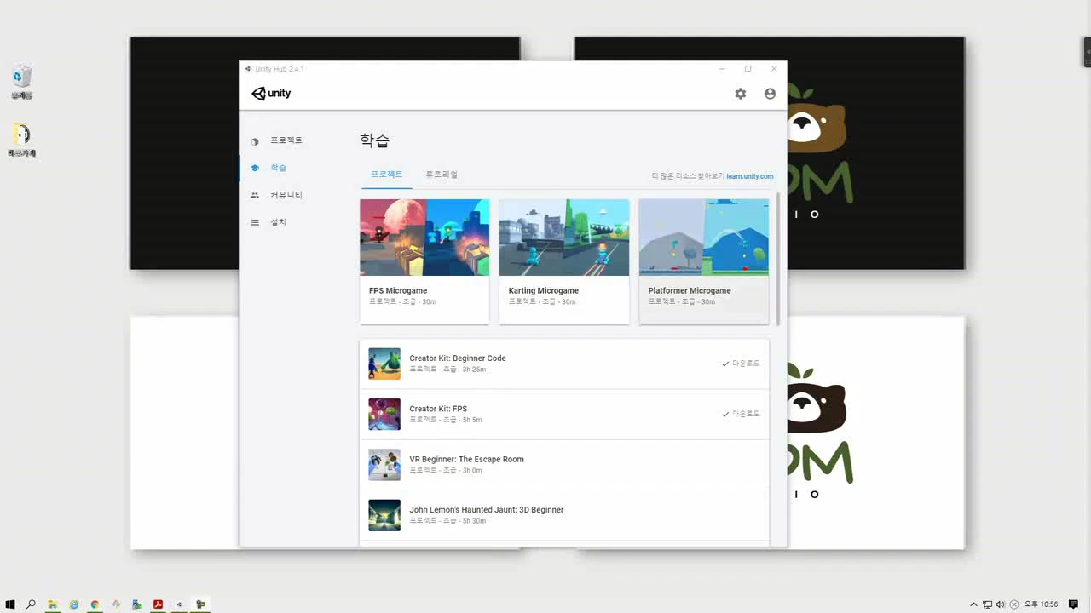Click the learn list vertical scrollbar
Screen dimensions: 1091x613
[x=777, y=258]
